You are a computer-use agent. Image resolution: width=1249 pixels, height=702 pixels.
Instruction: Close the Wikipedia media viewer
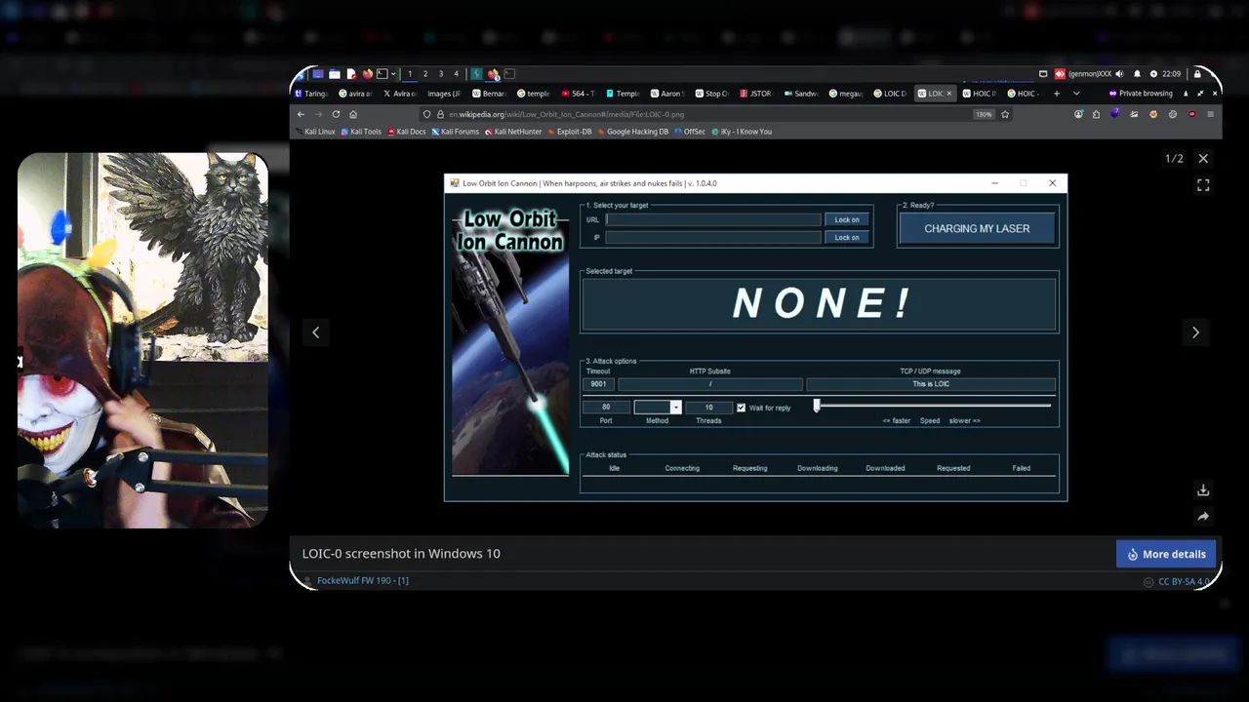point(1203,158)
